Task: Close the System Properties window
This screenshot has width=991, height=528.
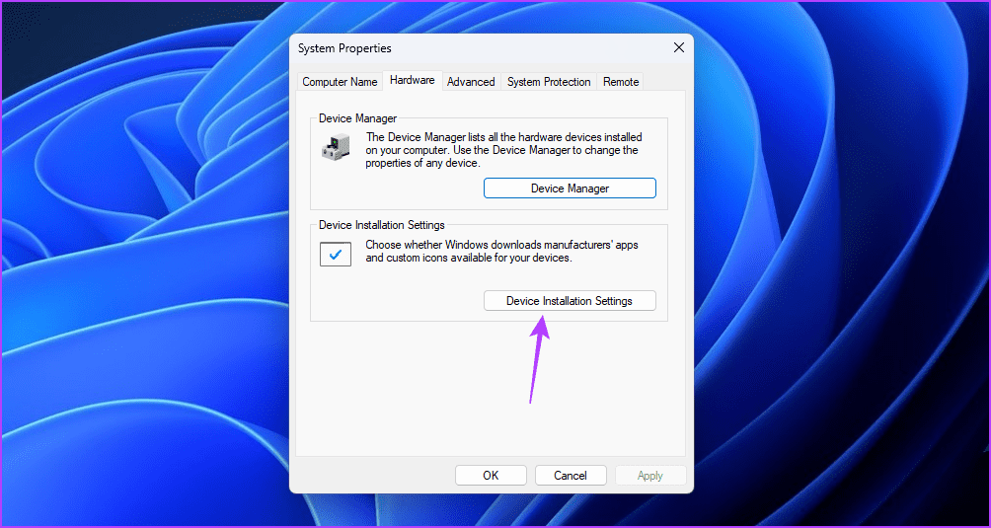Action: 678,48
